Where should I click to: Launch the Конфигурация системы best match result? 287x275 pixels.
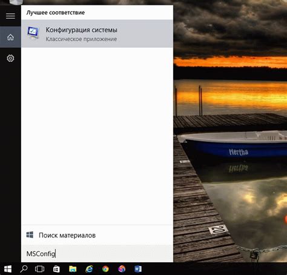97,34
